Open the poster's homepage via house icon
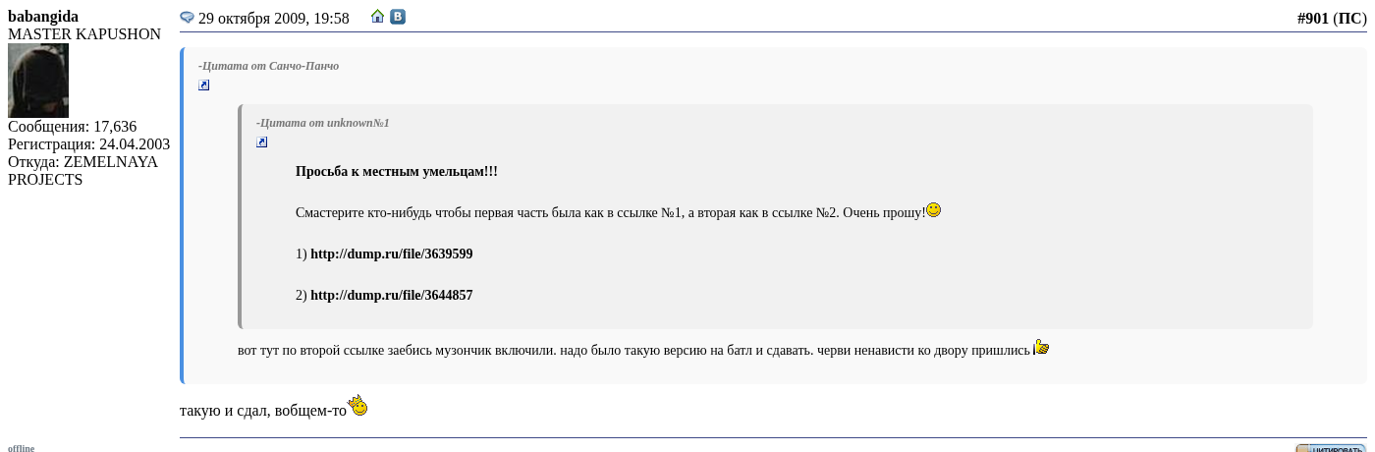The height and width of the screenshot is (452, 1375). pos(377,16)
